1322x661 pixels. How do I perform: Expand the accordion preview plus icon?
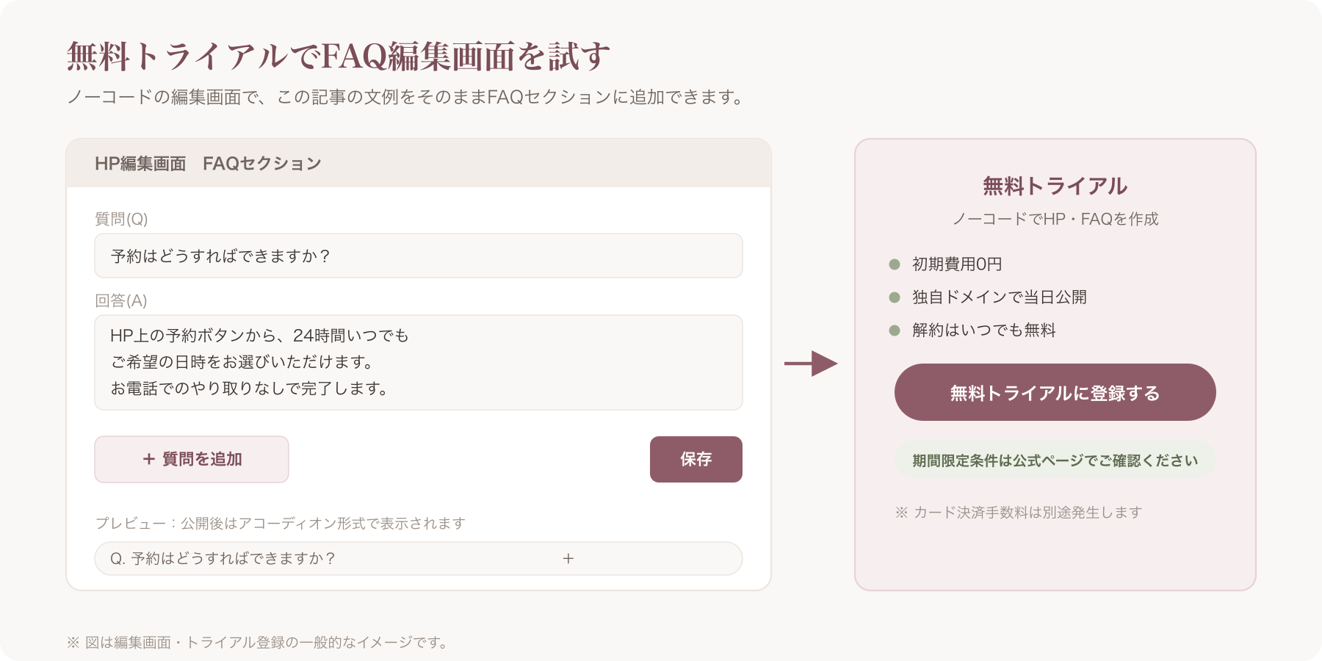pyautogui.click(x=568, y=559)
